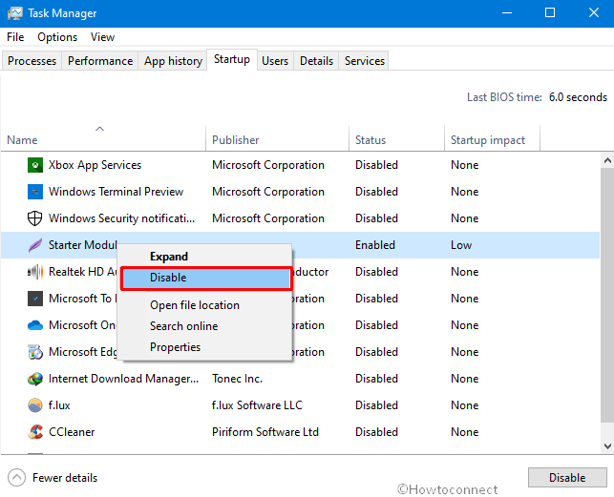The width and height of the screenshot is (614, 497).
Task: Open the File menu
Action: tap(15, 37)
